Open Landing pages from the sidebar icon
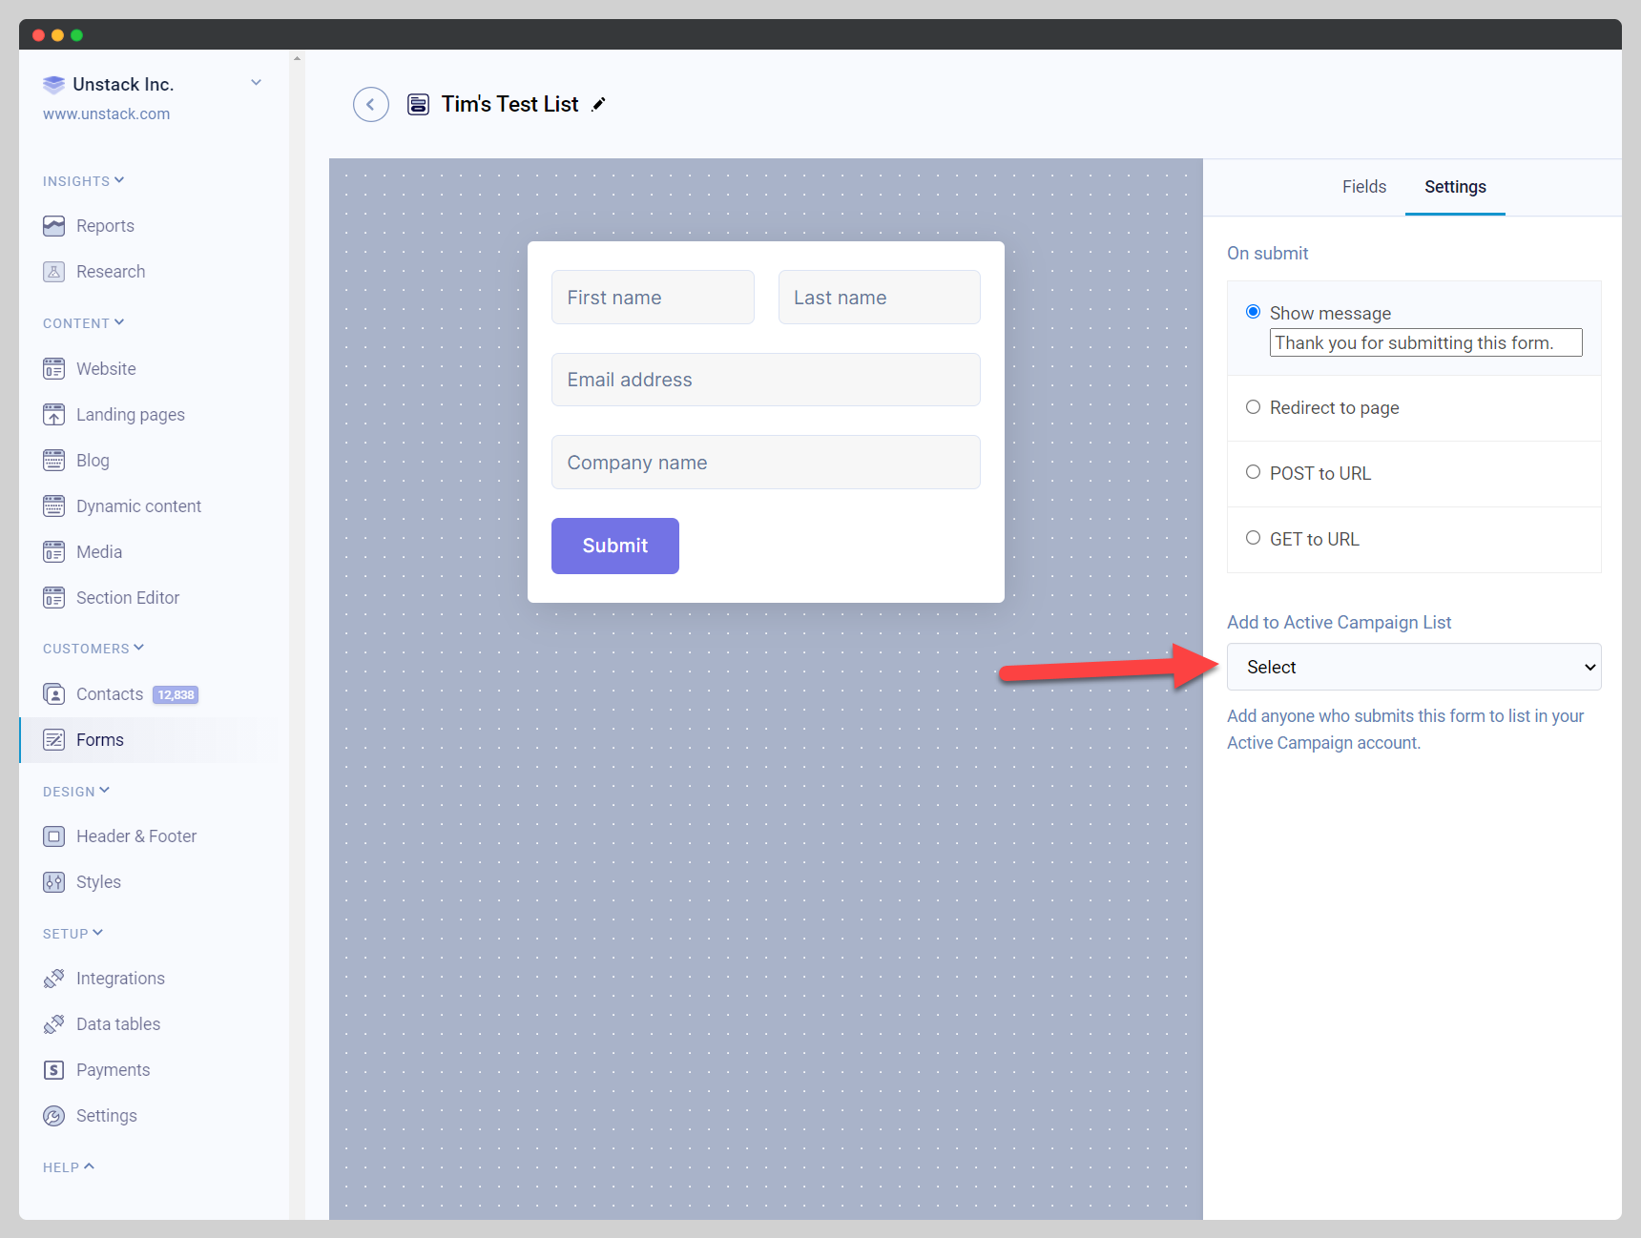This screenshot has width=1641, height=1238. coord(54,415)
